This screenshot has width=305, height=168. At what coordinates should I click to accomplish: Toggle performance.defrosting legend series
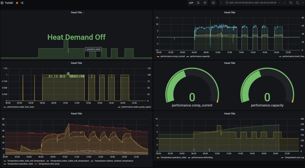[x=202, y=157]
